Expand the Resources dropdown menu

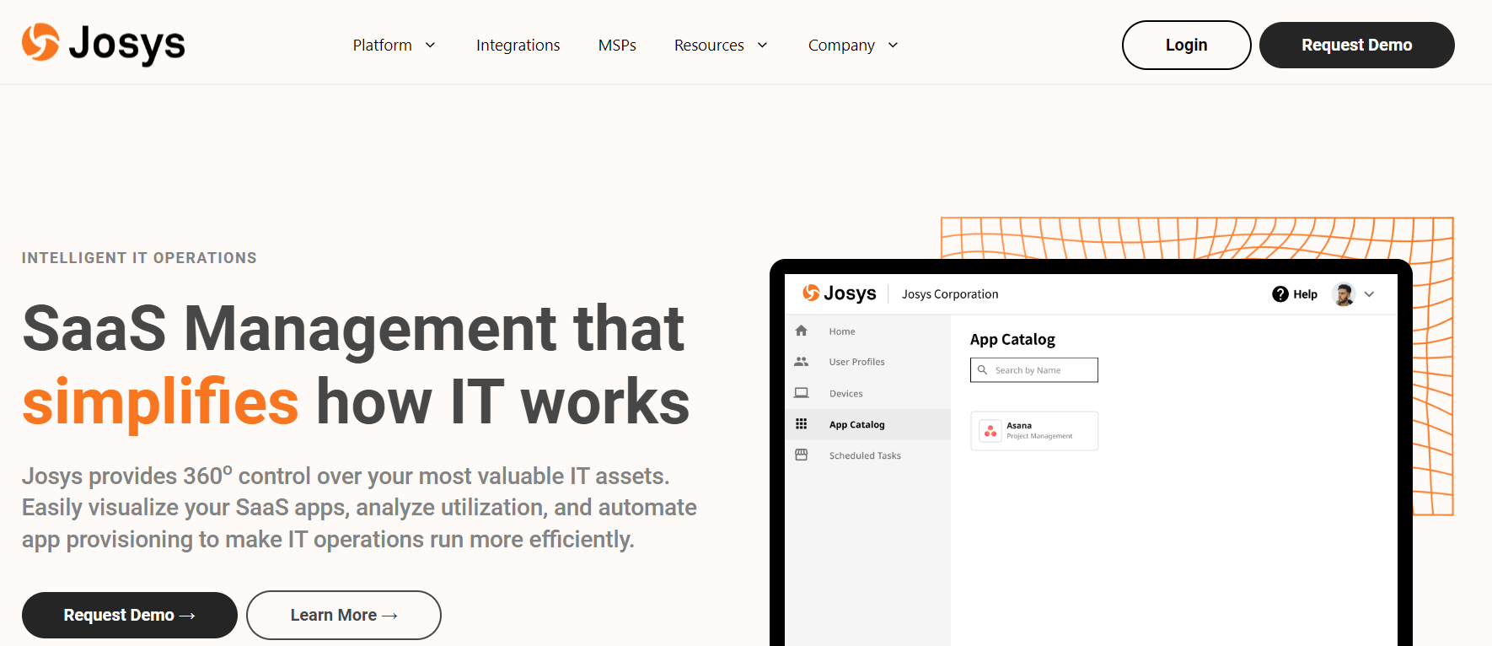point(721,46)
